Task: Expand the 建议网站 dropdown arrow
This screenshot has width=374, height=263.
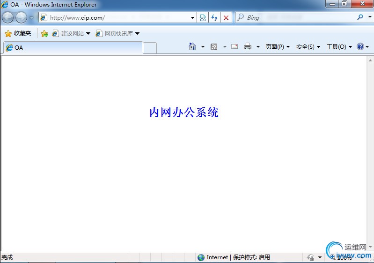Action: pyautogui.click(x=88, y=33)
